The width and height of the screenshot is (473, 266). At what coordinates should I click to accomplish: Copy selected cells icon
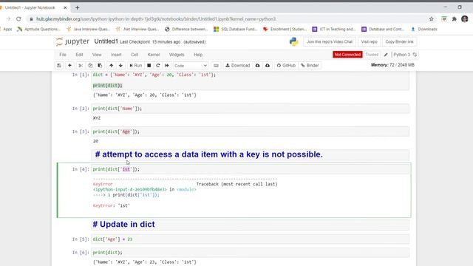tap(90, 66)
